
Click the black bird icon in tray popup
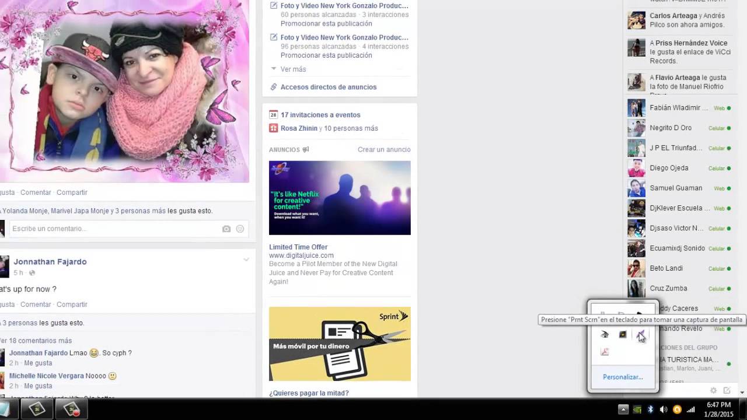tap(605, 335)
